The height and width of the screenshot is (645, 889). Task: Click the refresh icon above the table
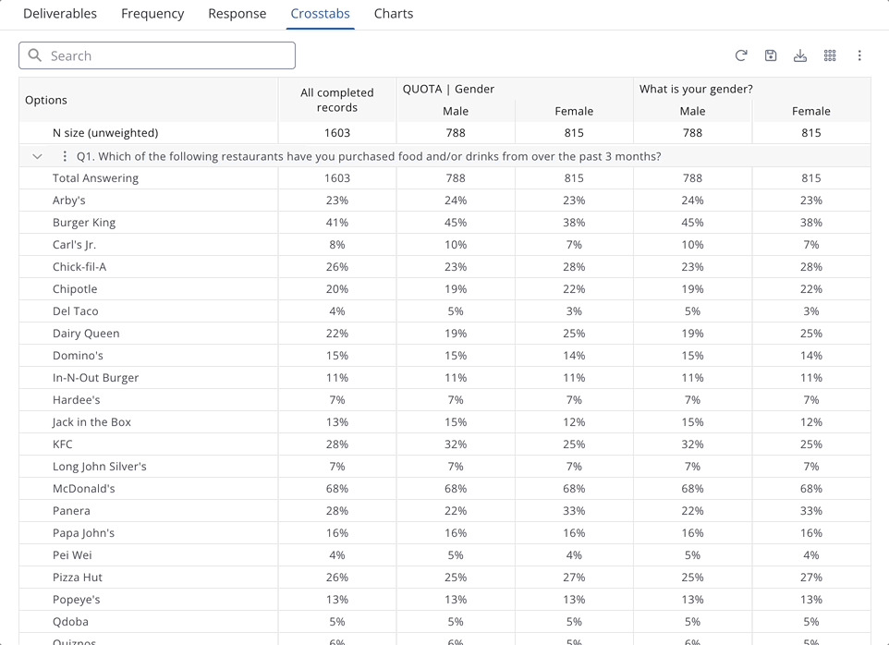coord(741,55)
